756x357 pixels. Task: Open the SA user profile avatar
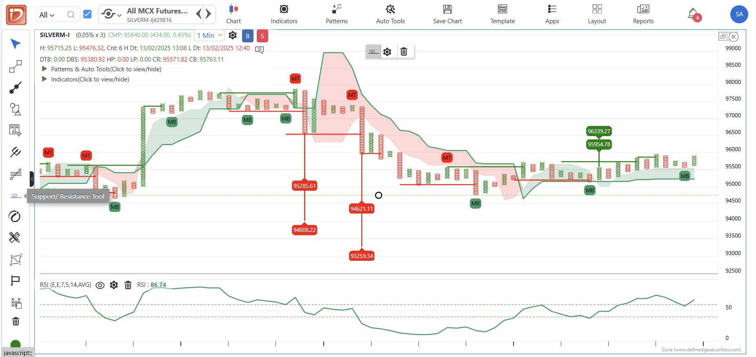739,14
